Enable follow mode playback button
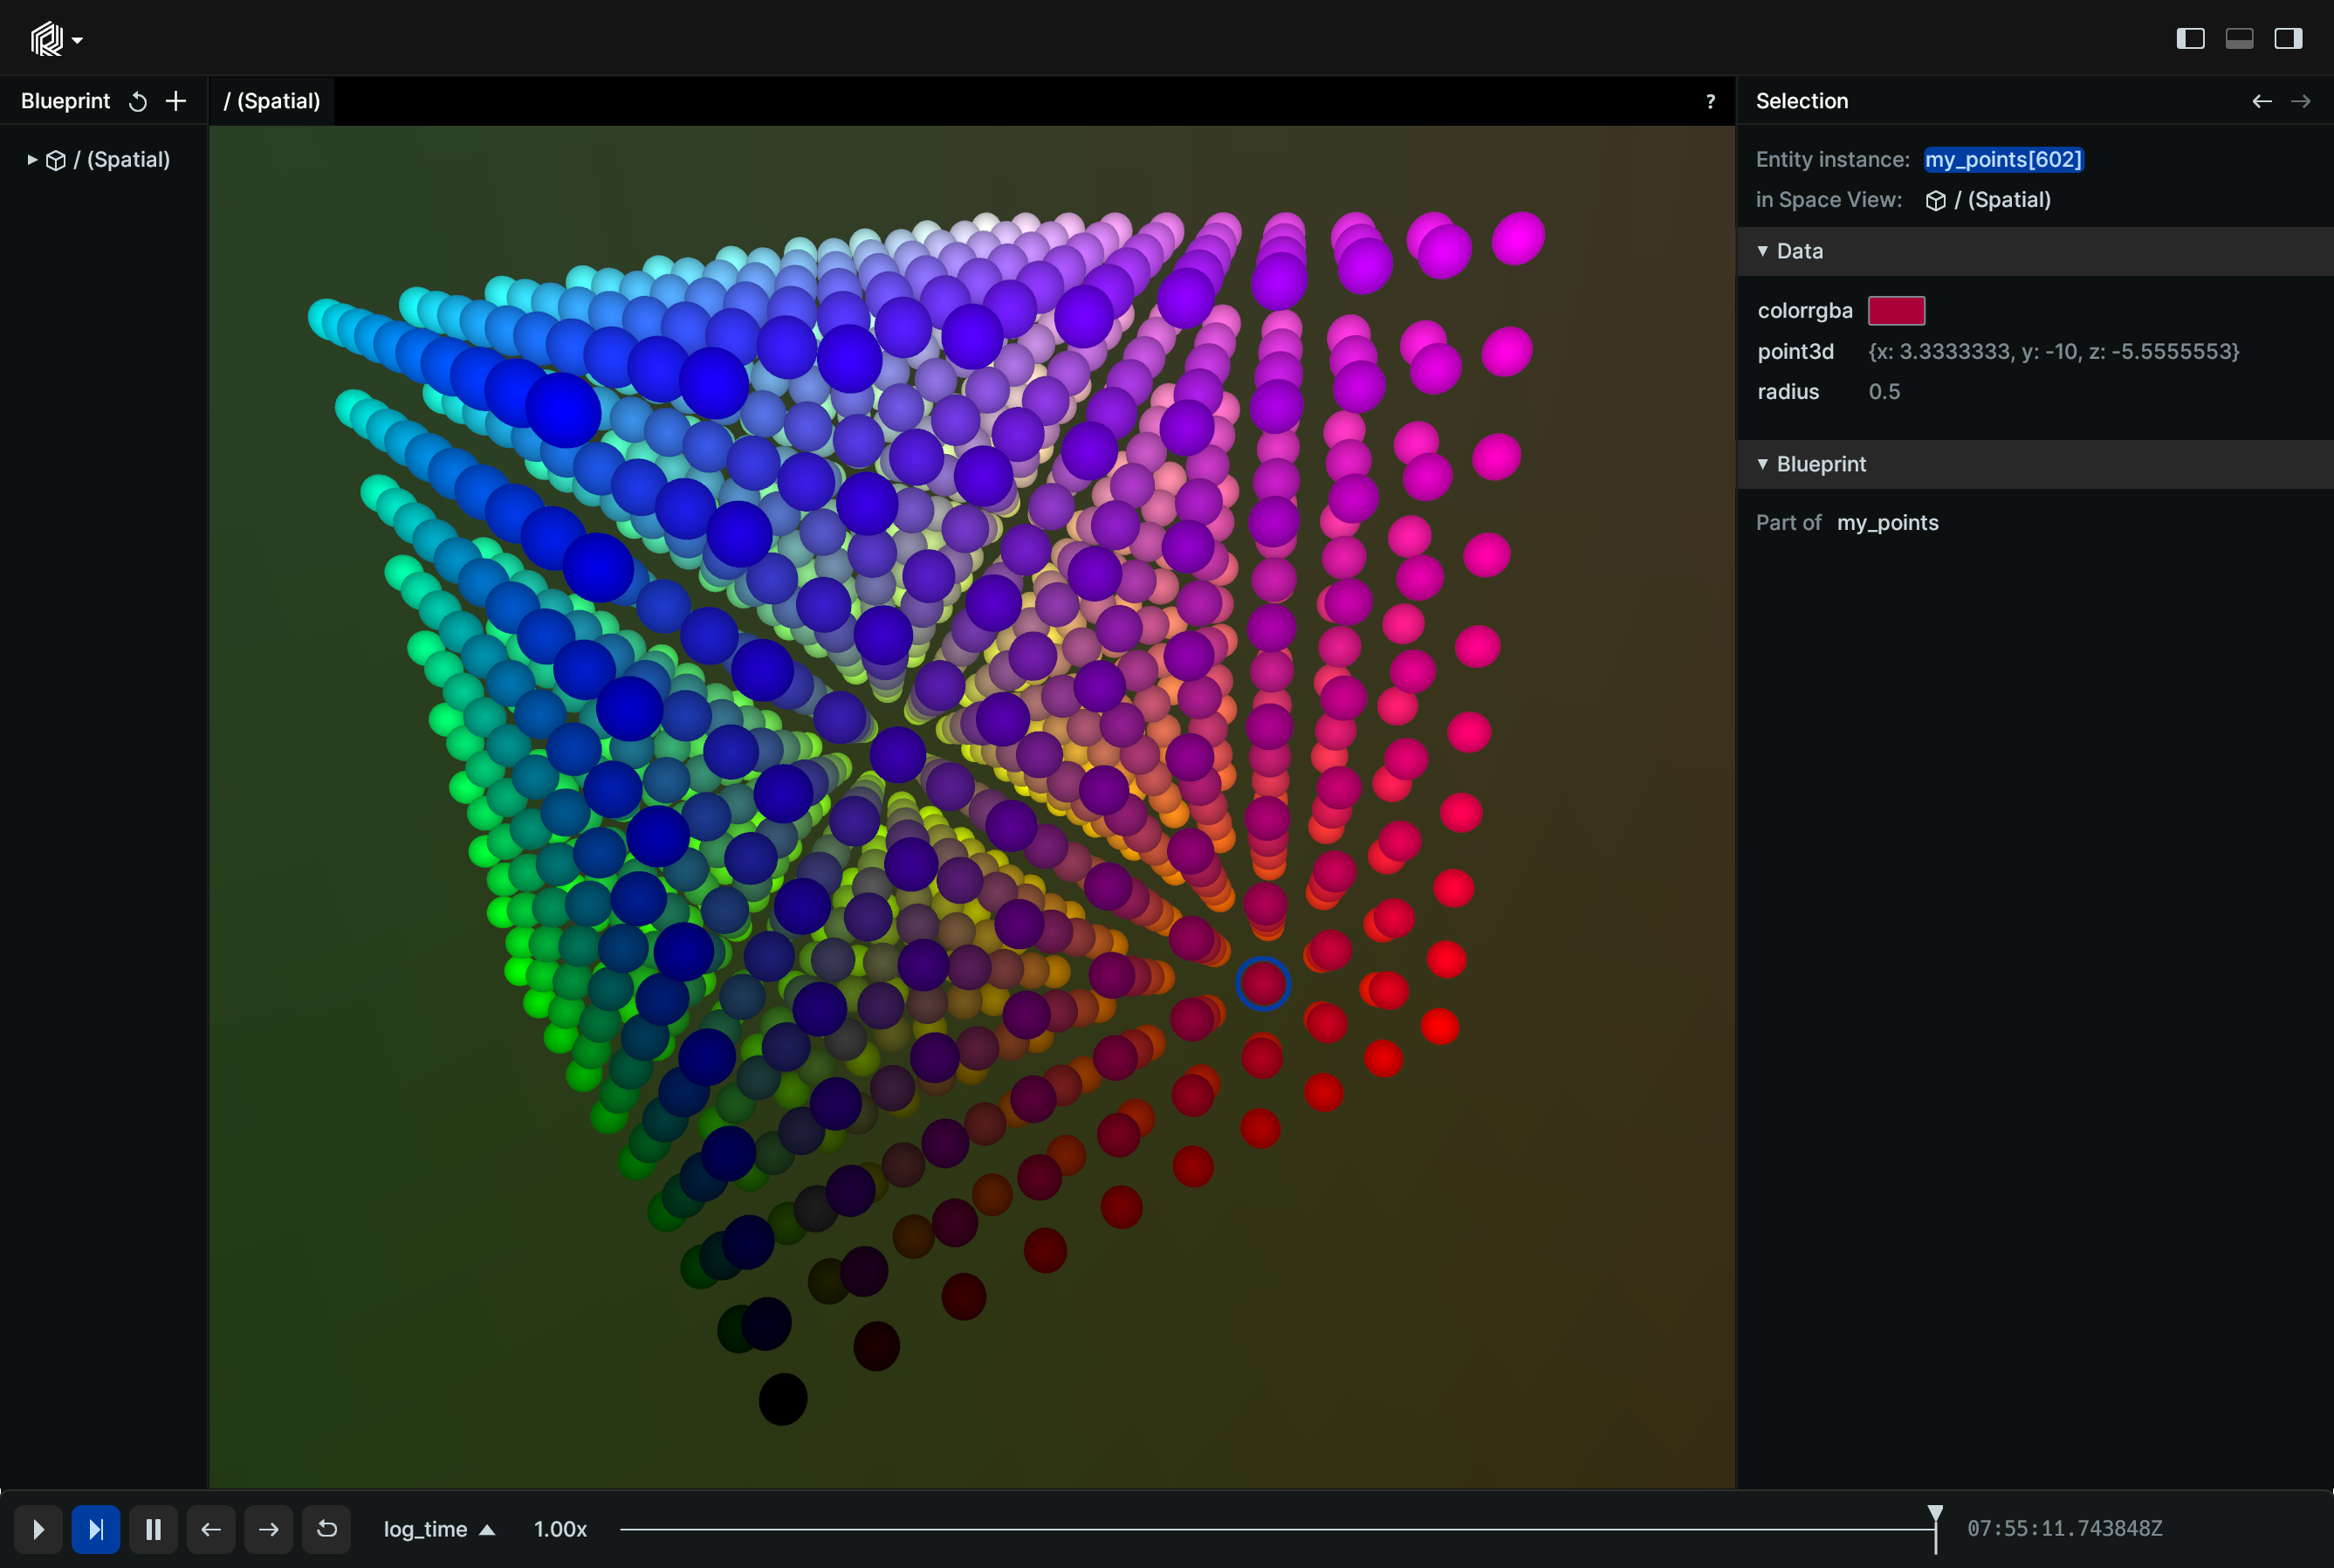 point(96,1529)
